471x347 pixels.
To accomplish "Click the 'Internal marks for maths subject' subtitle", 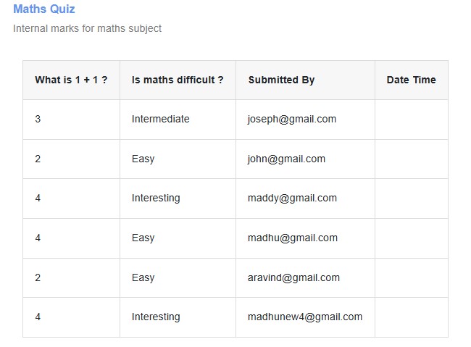I will click(87, 28).
